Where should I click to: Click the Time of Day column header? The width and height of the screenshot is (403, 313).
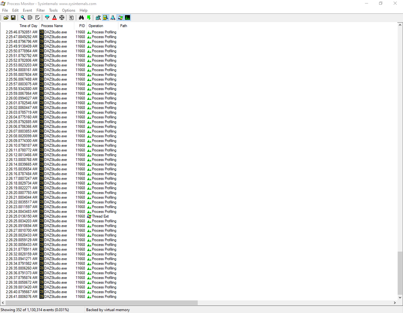click(20, 26)
